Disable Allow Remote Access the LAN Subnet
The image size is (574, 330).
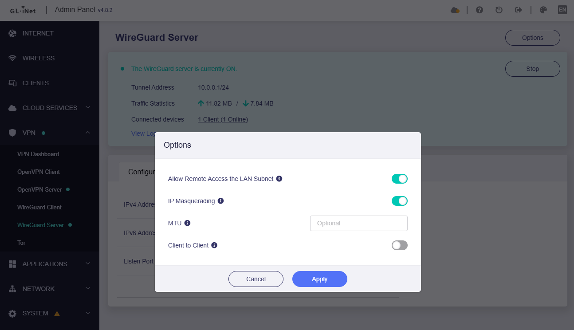click(399, 179)
